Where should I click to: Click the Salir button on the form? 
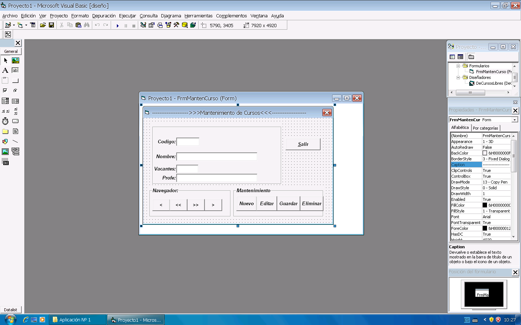(303, 144)
